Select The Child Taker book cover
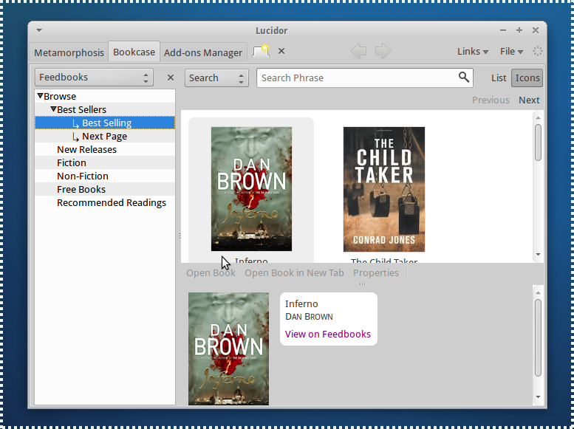The width and height of the screenshot is (574, 429). point(384,189)
